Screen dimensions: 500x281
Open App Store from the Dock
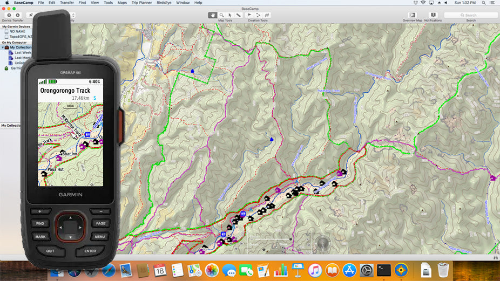[349, 270]
